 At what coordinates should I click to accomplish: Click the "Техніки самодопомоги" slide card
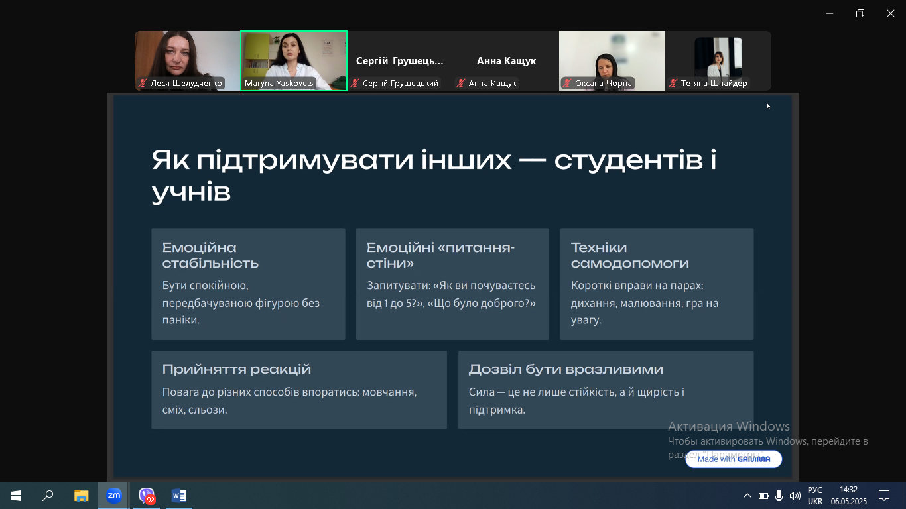pyautogui.click(x=656, y=284)
